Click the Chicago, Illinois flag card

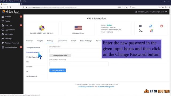click(78, 29)
